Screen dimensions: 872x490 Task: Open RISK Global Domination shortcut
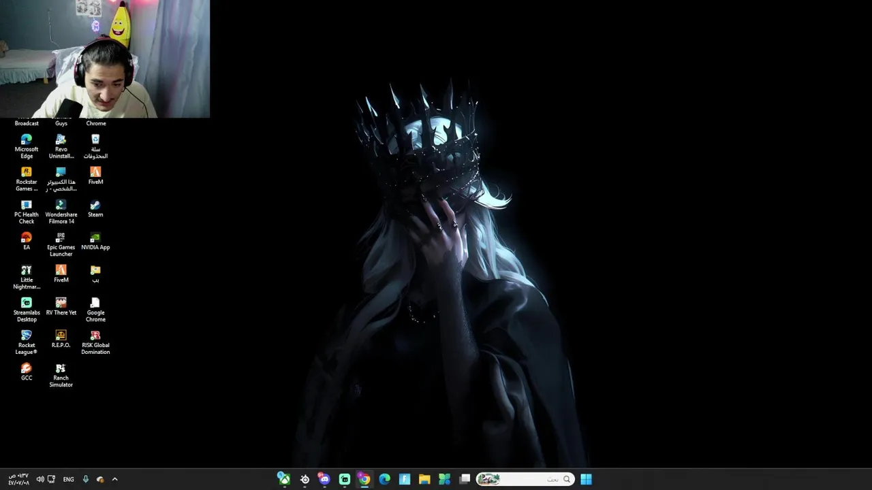tap(95, 342)
